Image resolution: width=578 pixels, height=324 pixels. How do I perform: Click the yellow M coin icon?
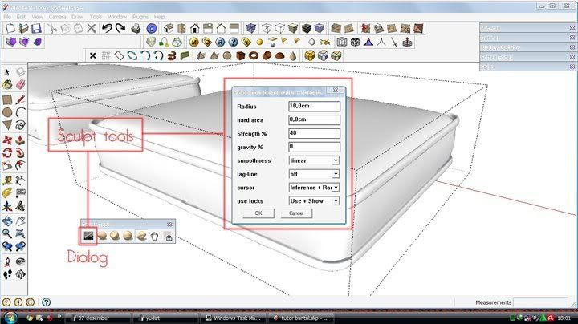coord(194,43)
